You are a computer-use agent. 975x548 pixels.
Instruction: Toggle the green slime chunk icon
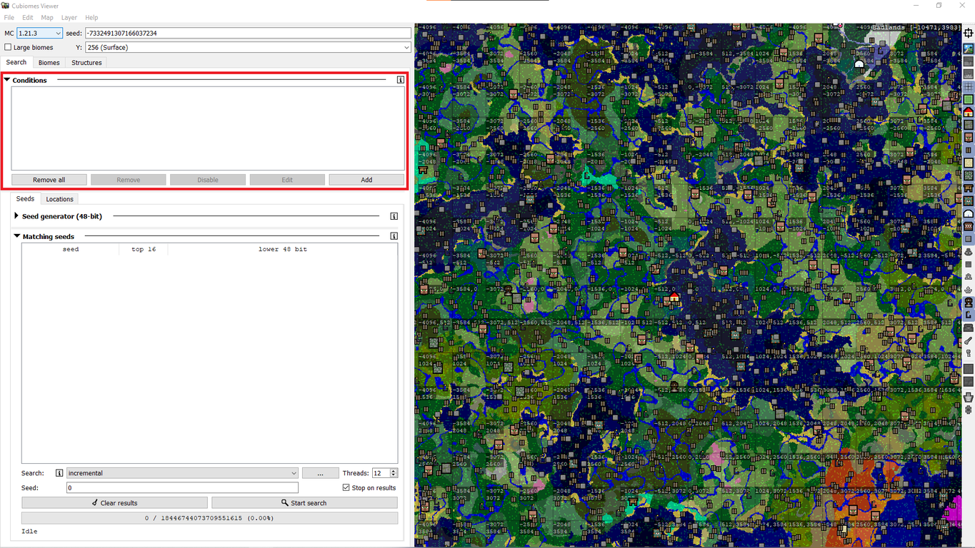point(969,100)
